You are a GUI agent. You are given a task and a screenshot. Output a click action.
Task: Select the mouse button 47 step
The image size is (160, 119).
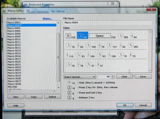coord(100,64)
